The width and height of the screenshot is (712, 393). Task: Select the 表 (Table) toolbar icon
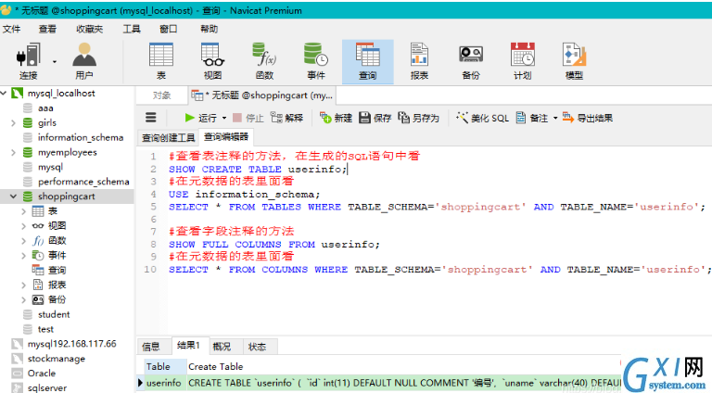click(x=161, y=61)
